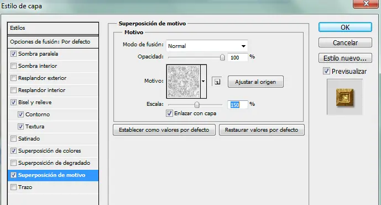This screenshot has height=205, width=381.
Task: Click the gold style preview thumbnail
Action: click(x=345, y=97)
